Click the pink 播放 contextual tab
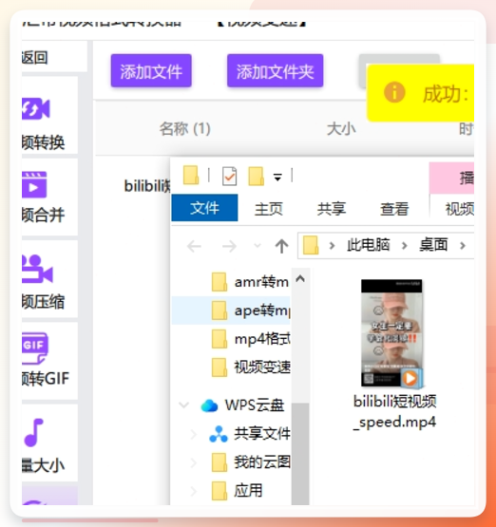496x527 pixels. 451,178
